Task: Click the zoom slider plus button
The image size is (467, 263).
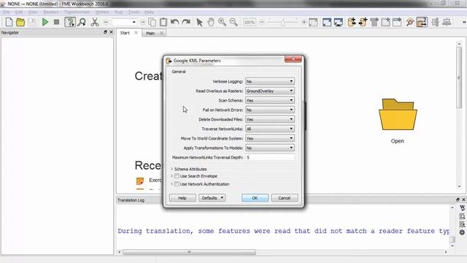Action: [x=304, y=22]
